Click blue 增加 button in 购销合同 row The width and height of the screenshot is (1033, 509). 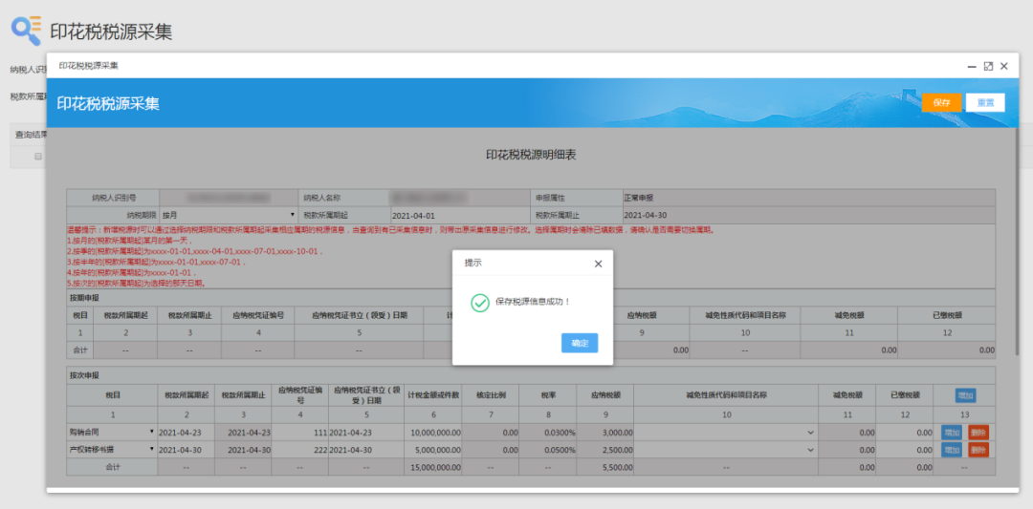951,433
